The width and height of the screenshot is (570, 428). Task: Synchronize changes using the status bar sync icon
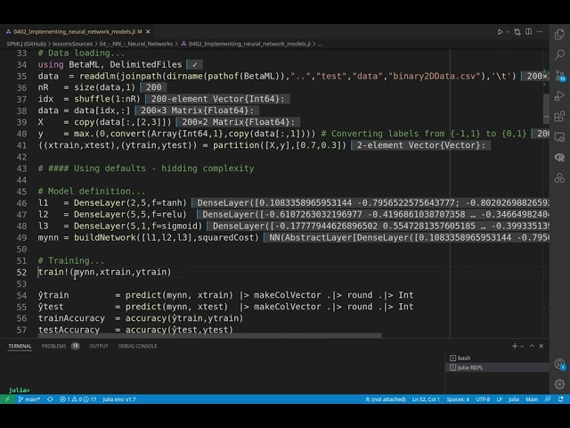[50, 399]
